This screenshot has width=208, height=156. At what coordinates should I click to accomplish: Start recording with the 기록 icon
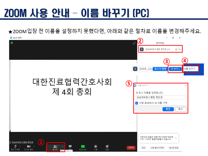point(96,146)
